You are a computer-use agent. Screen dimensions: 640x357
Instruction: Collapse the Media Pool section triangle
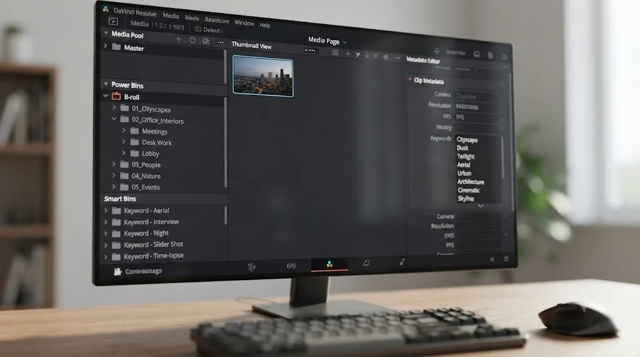(106, 33)
